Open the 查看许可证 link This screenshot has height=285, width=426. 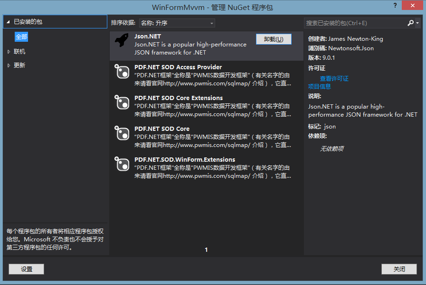(x=334, y=79)
